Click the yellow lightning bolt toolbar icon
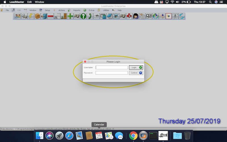Screen dimensions: 227x142 click(31, 16)
